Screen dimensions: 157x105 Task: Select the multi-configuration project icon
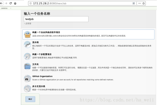pyautogui.click(x=27, y=56)
